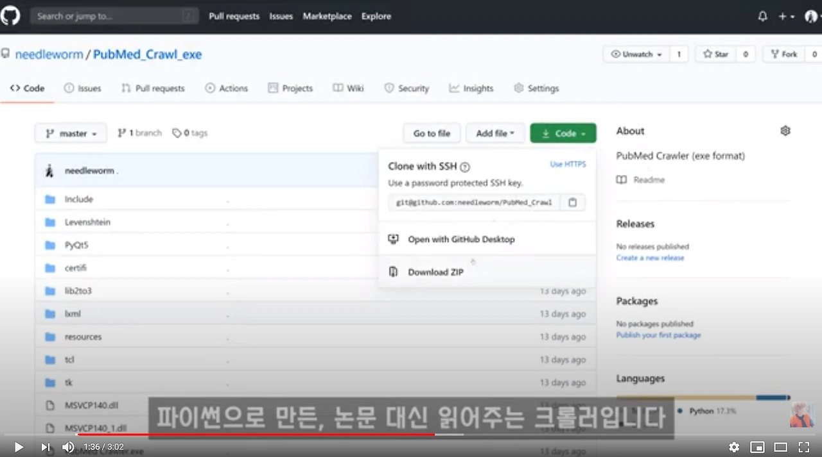The height and width of the screenshot is (457, 822).
Task: Switch to the repository Issues tab
Action: point(82,88)
